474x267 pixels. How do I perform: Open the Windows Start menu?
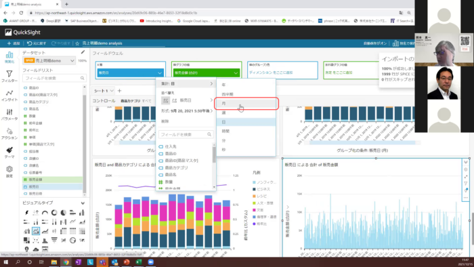coord(5,262)
